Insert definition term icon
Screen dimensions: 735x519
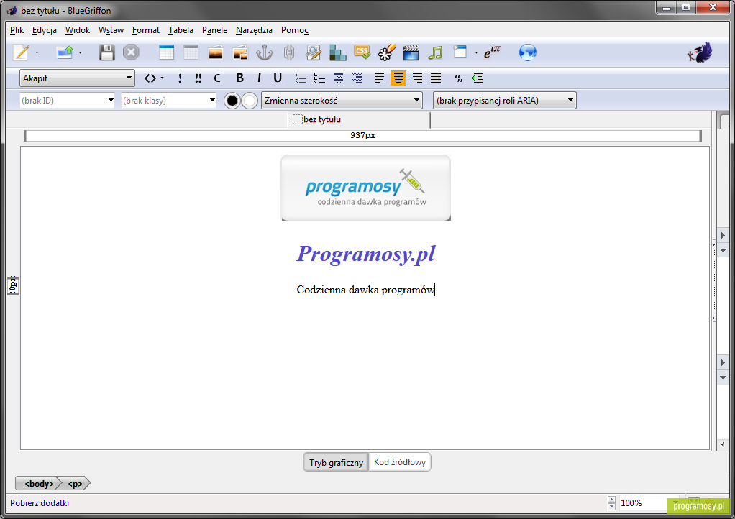point(339,78)
